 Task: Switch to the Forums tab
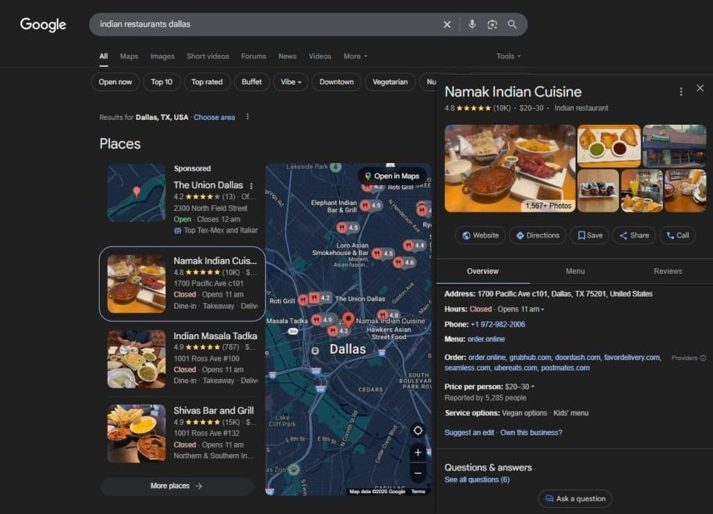tap(253, 56)
